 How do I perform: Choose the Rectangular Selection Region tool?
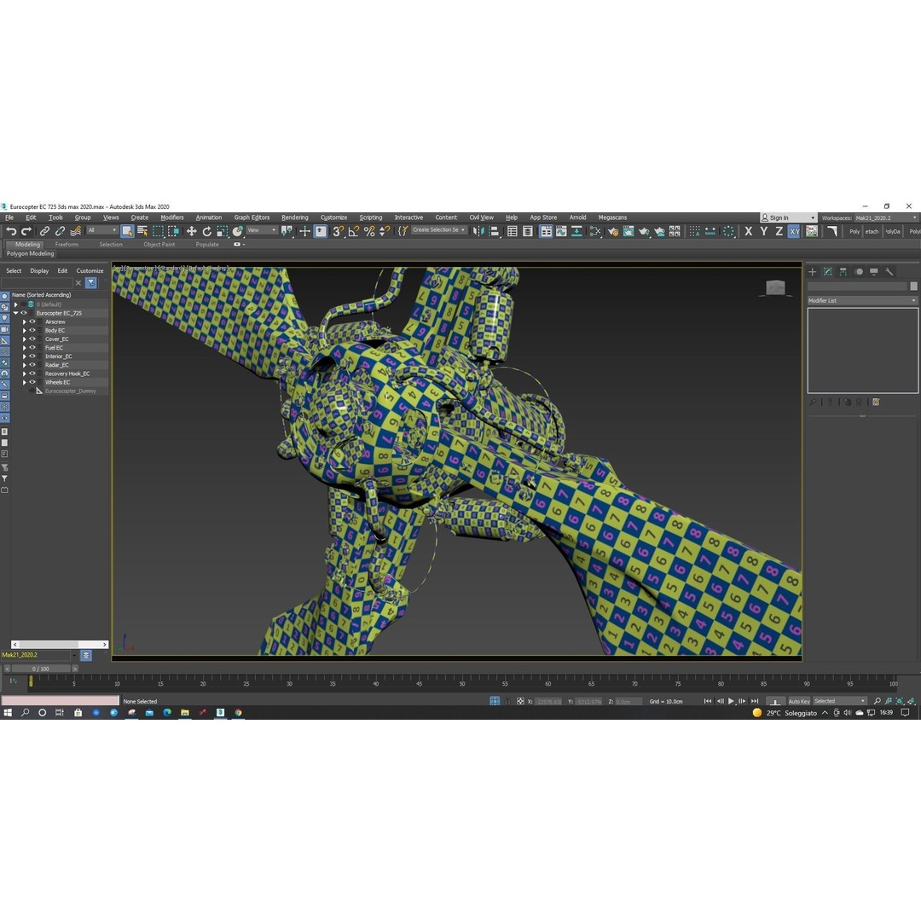point(158,231)
